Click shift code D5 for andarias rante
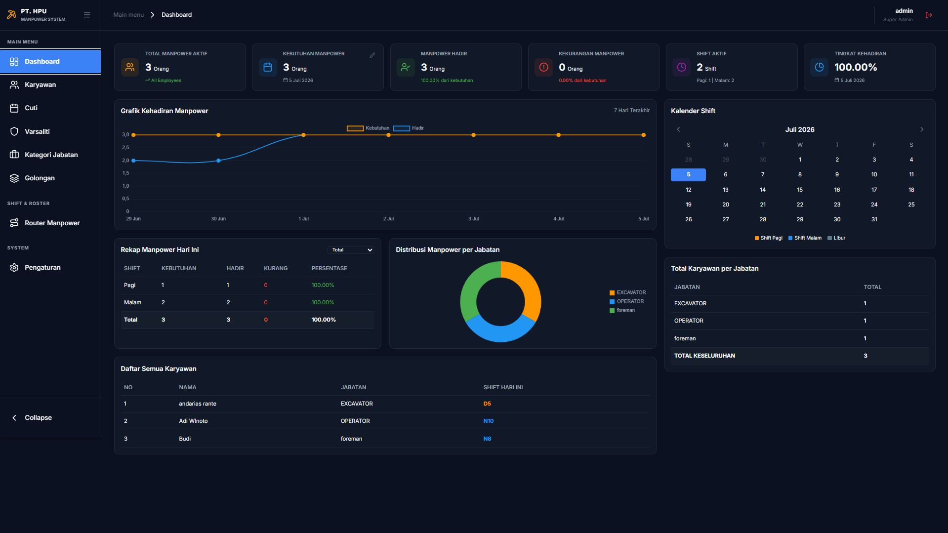Image resolution: width=948 pixels, height=533 pixels. click(487, 404)
